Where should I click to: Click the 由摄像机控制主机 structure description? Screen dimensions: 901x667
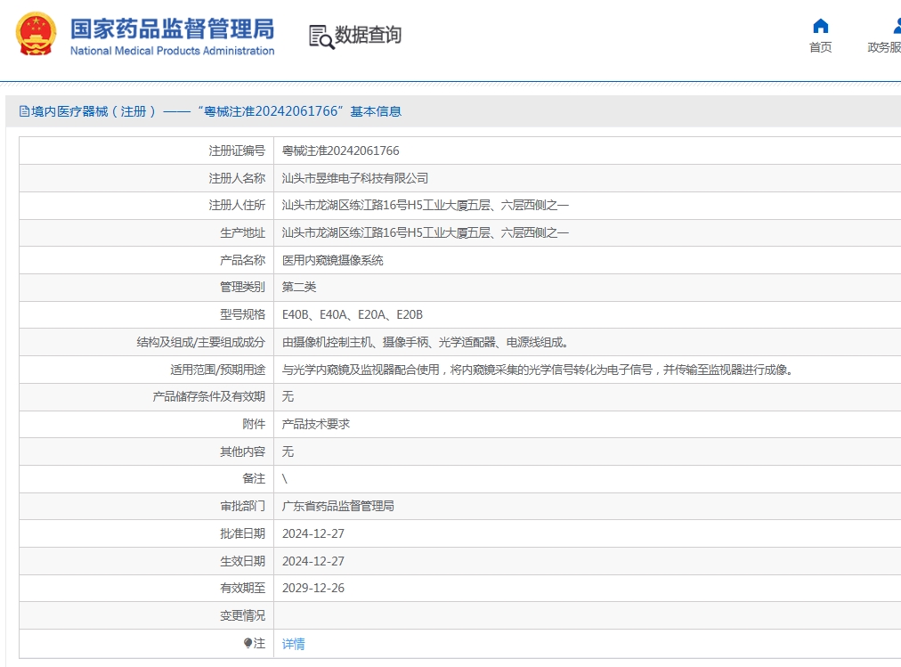pos(426,342)
